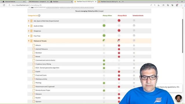Click the Malware & Threats category document icon
The image size is (185, 104).
click(x=31, y=41)
